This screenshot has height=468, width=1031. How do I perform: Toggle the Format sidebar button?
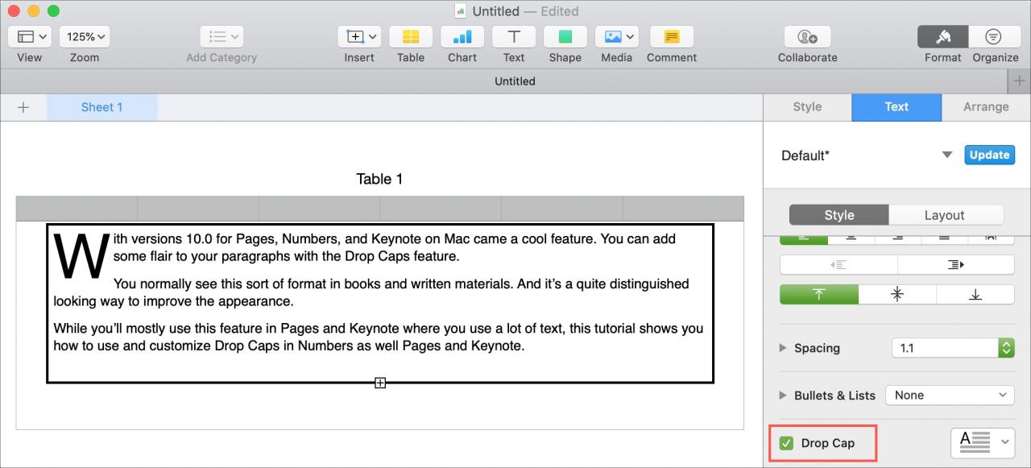(943, 37)
